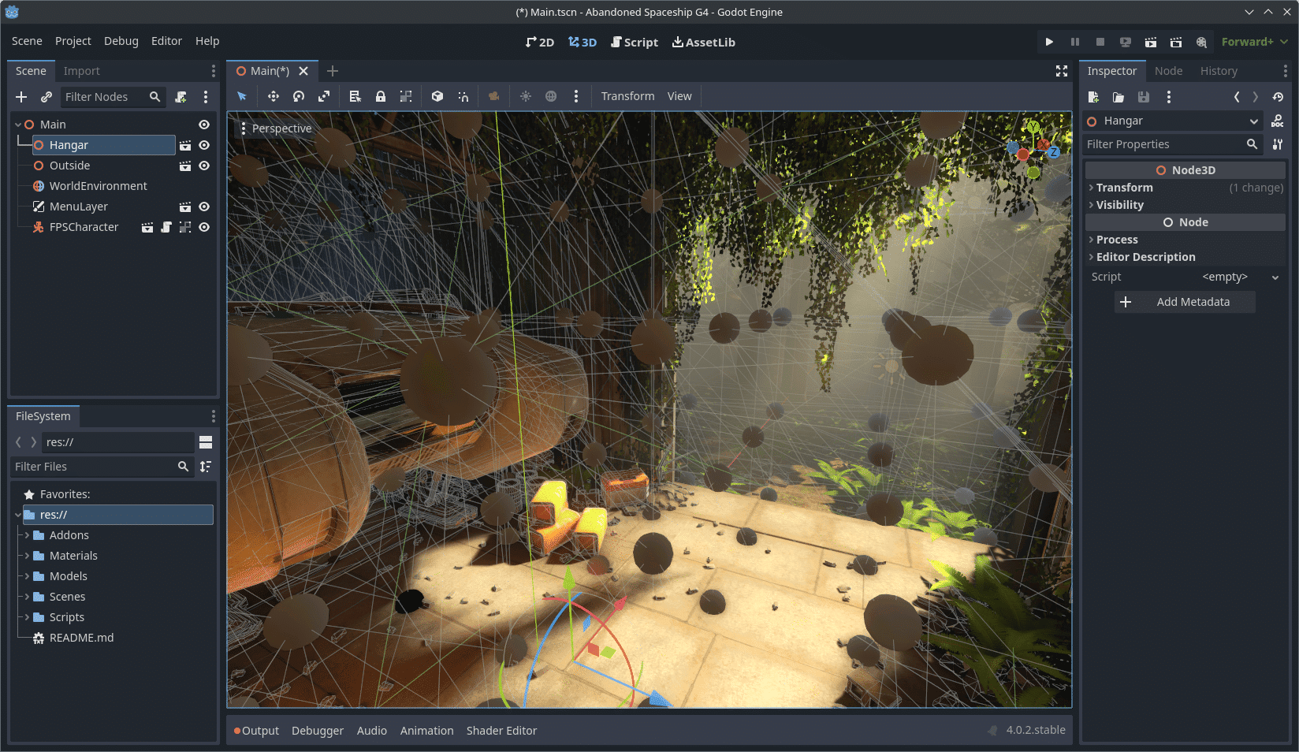Toggle visibility of the MenuLayer node
The height and width of the screenshot is (752, 1299).
pos(203,207)
